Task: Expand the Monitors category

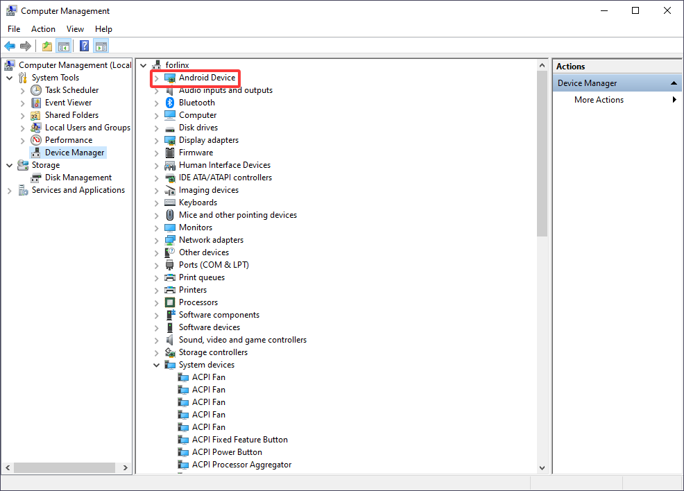Action: coord(157,228)
